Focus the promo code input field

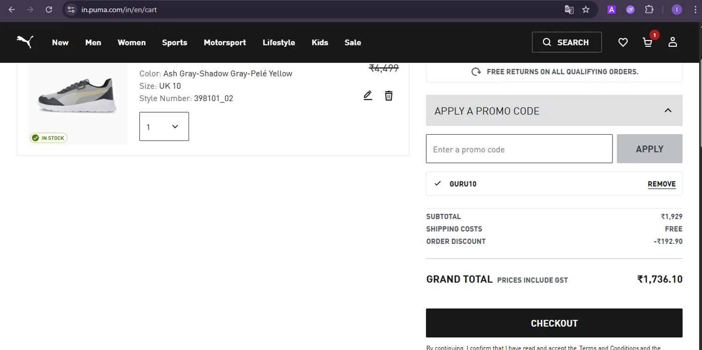pyautogui.click(x=519, y=149)
